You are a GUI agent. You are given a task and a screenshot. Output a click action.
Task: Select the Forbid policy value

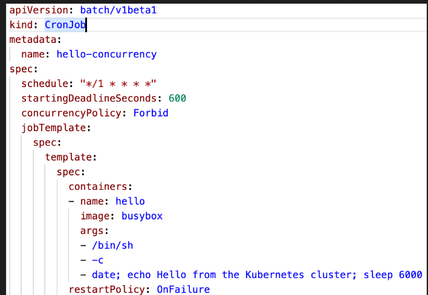tap(151, 113)
